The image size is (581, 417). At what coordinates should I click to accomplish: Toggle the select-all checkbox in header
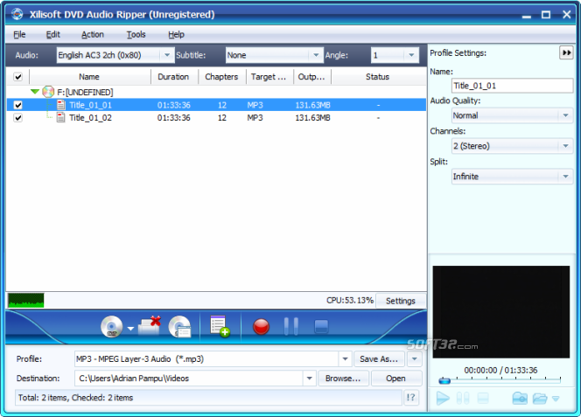click(x=17, y=77)
